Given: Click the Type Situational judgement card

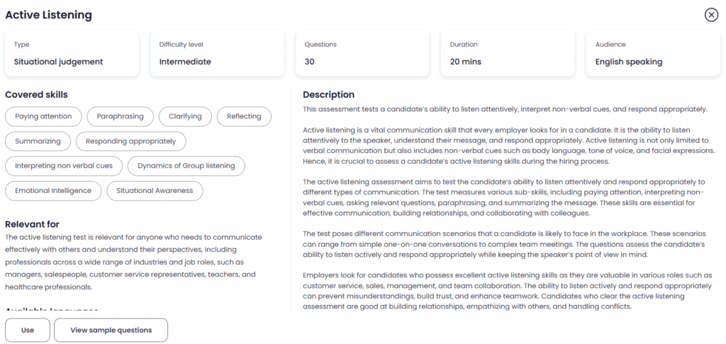Looking at the screenshot, I should pos(72,53).
